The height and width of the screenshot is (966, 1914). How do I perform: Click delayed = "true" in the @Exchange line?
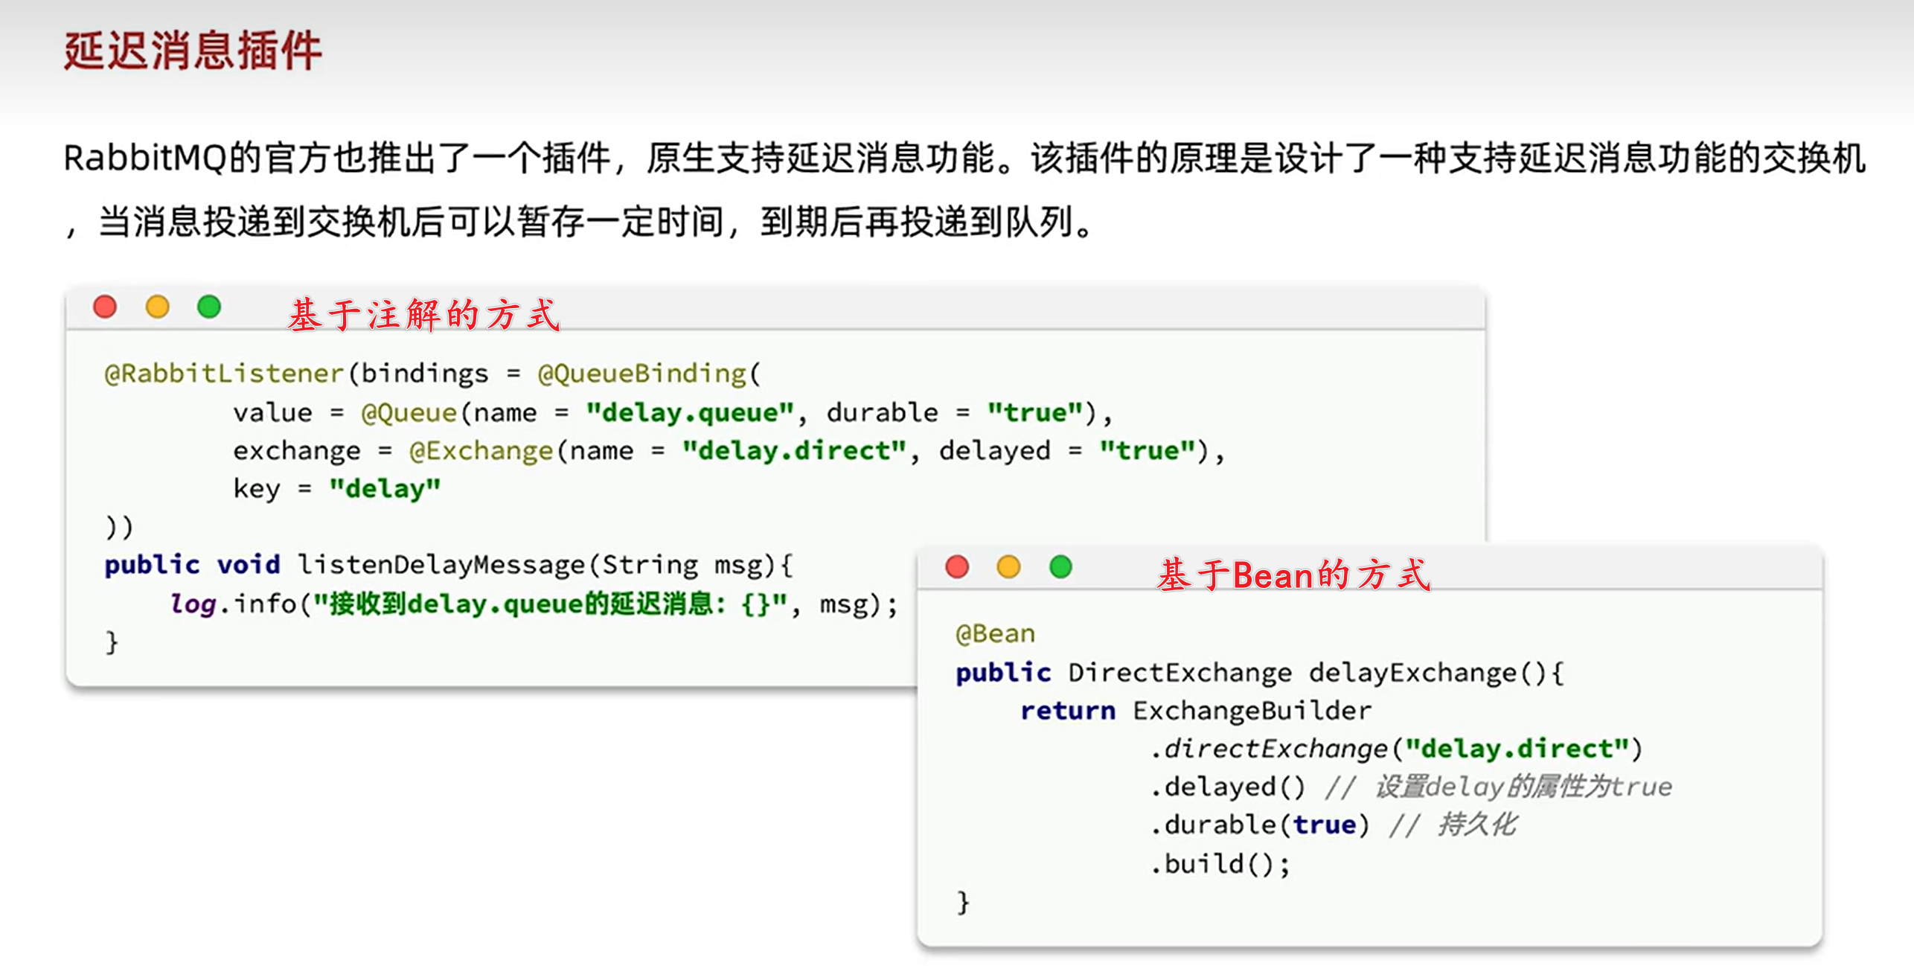click(x=1068, y=450)
